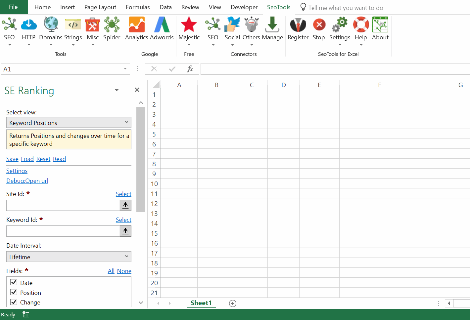Uncheck the Date field checkbox
Viewport: 470px width, 320px height.
coord(14,282)
